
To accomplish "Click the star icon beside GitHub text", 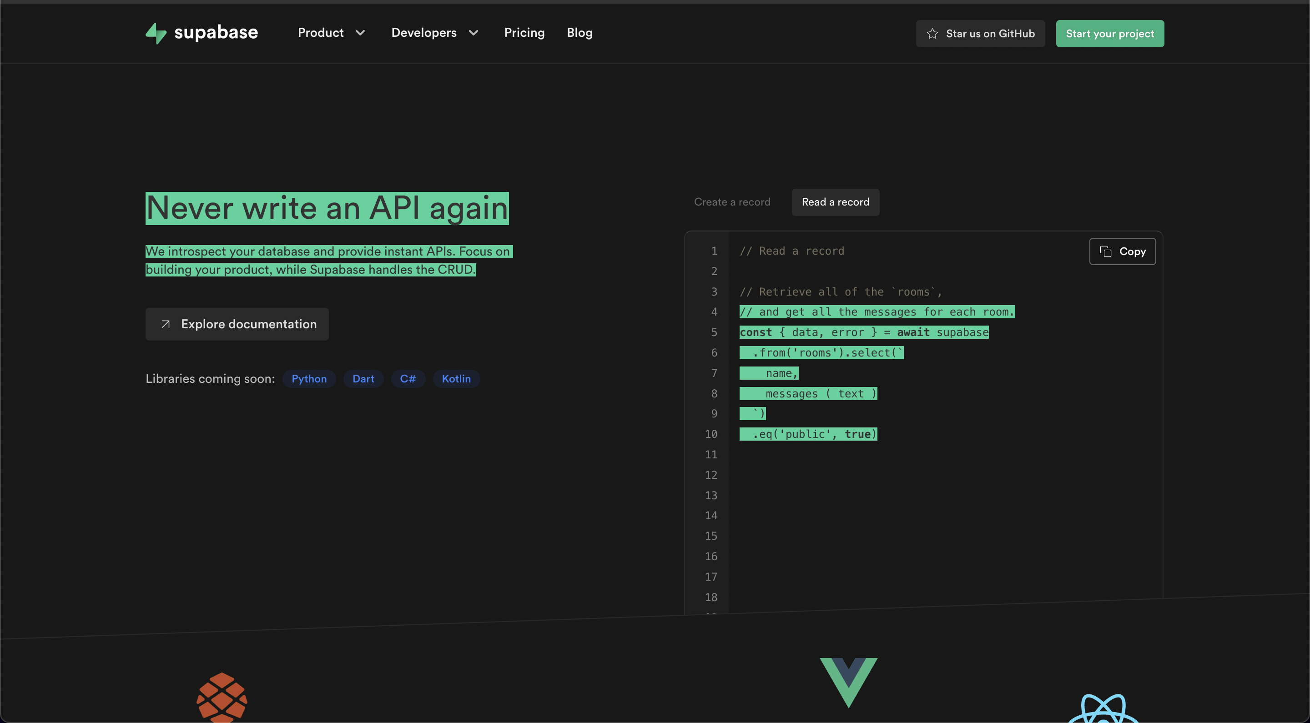I will pyautogui.click(x=932, y=34).
